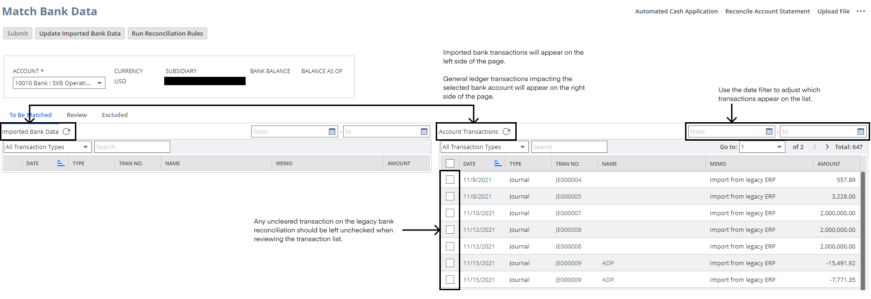Switch to the Excluded tab
871x299 pixels.
(115, 115)
